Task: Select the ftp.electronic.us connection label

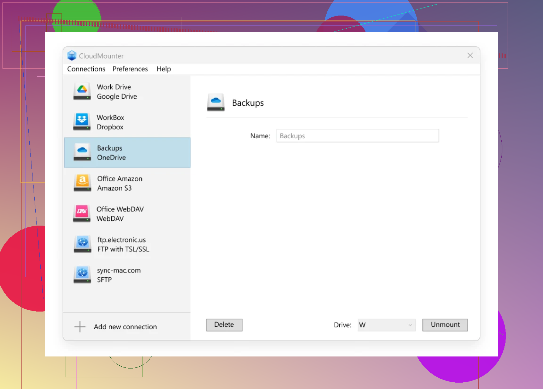Action: (x=122, y=240)
